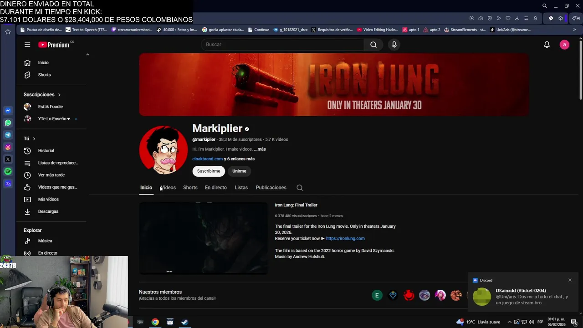
Task: Click the 'y 6 enlaces más' link
Action: [239, 159]
